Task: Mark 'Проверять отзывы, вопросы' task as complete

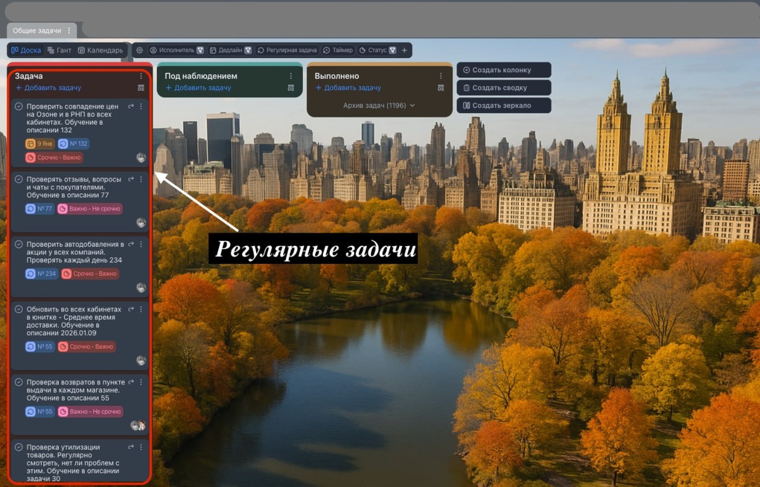Action: (19, 180)
